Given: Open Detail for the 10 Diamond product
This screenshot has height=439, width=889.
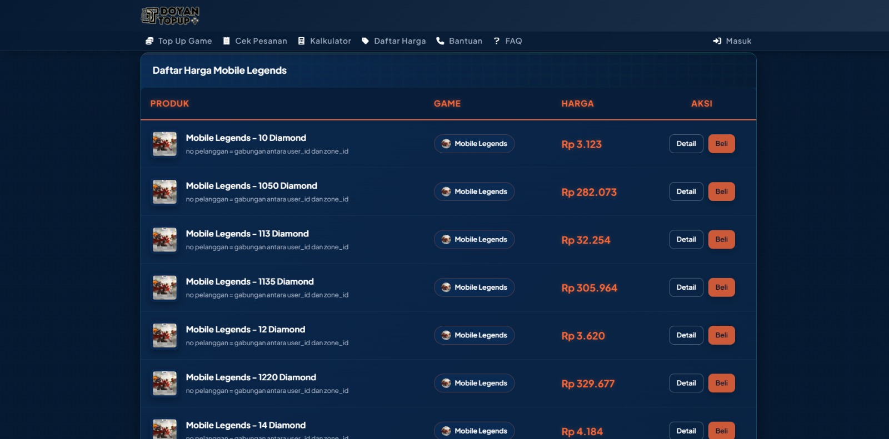Looking at the screenshot, I should tap(686, 144).
